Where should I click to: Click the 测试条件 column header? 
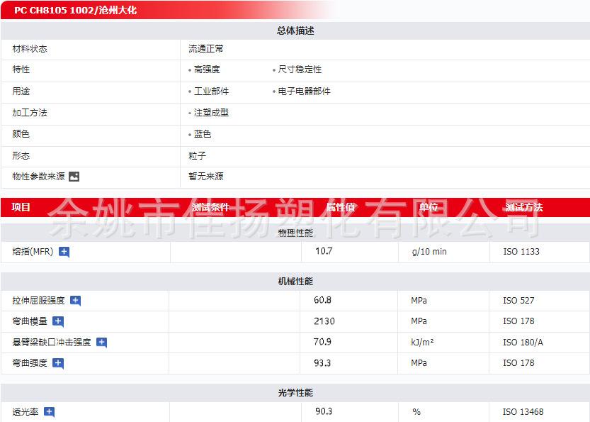click(x=211, y=207)
